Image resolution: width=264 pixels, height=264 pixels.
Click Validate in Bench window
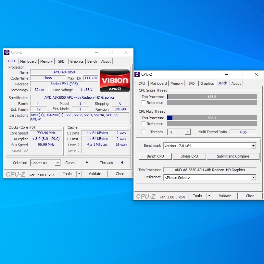pos(225,196)
